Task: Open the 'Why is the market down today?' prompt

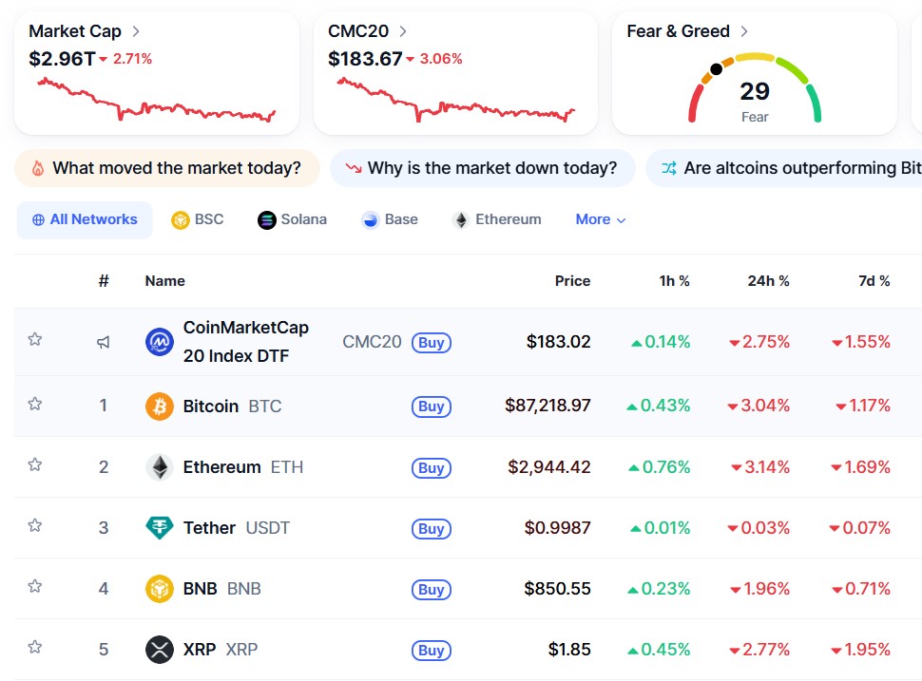Action: point(482,167)
